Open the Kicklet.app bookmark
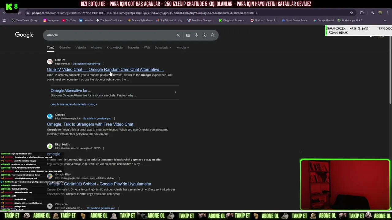Viewport: 392px width, 220px height. 351,20
